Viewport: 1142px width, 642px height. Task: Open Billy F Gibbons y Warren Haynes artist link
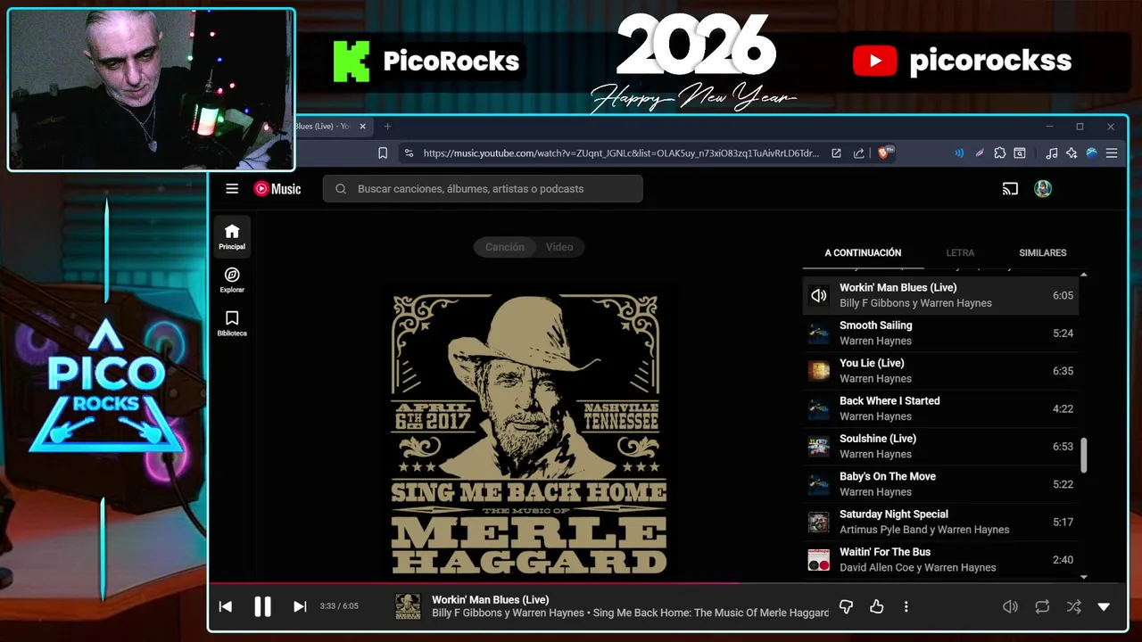[x=509, y=613]
